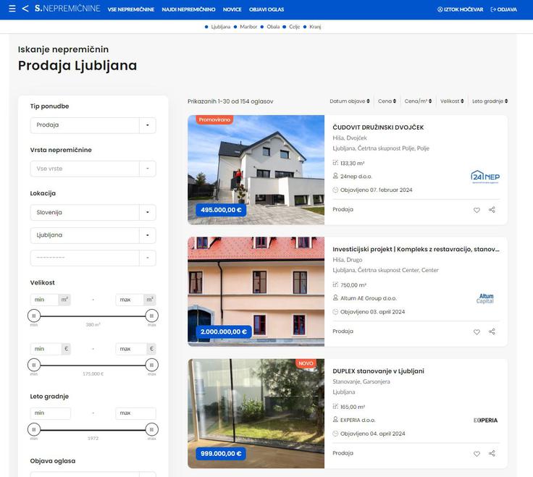Open the OBJAVI OGLAS menu item

266,9
